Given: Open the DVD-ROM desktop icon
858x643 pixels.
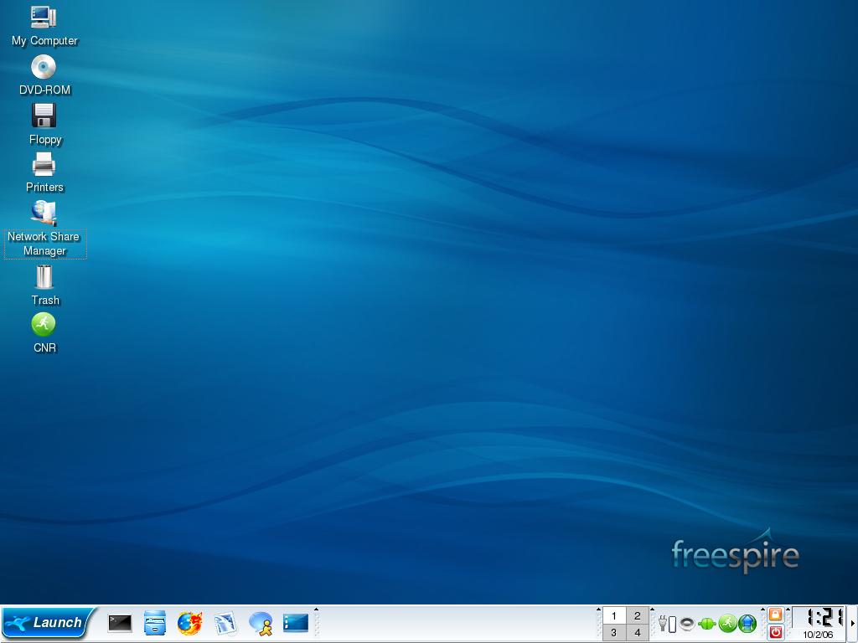Looking at the screenshot, I should click(44, 67).
